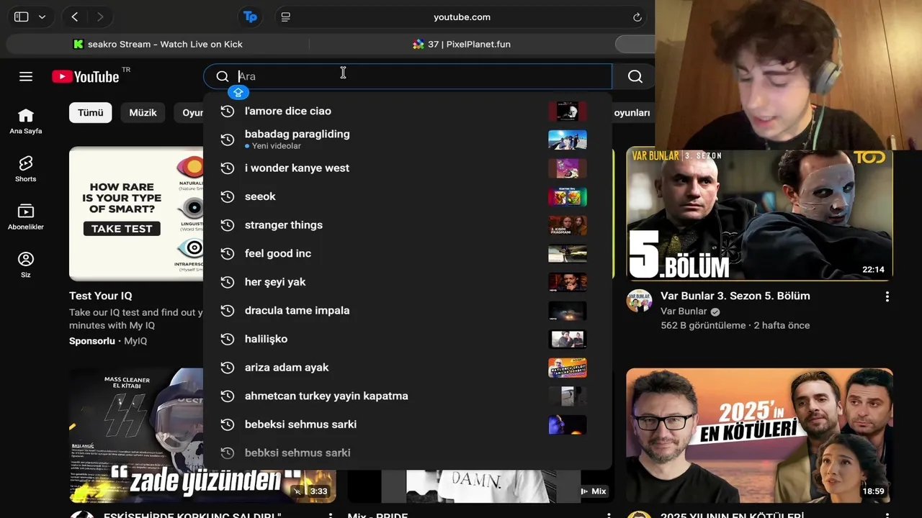The height and width of the screenshot is (518, 922).
Task: Toggle the Safari sidebar button
Action: [22, 17]
